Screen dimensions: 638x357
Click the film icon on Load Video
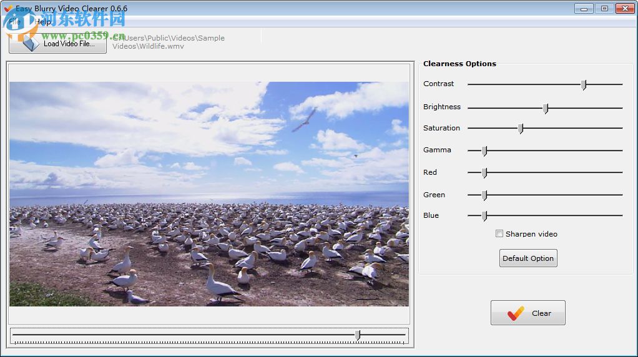(30, 43)
